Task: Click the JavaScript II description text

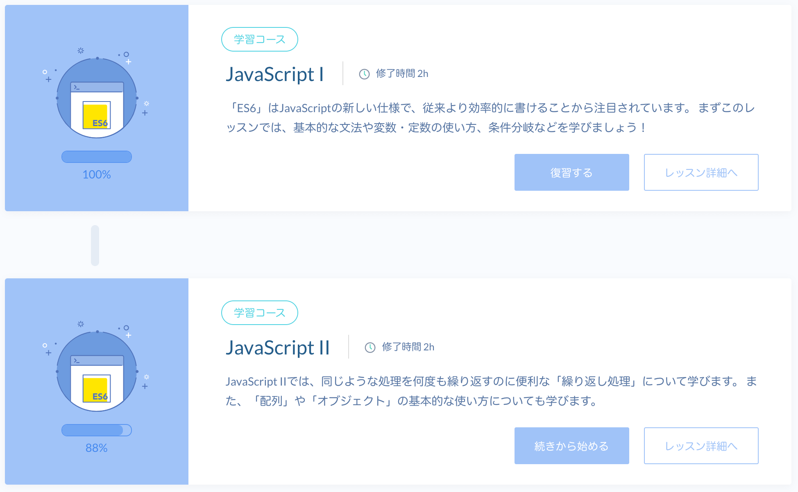Action: tap(491, 391)
